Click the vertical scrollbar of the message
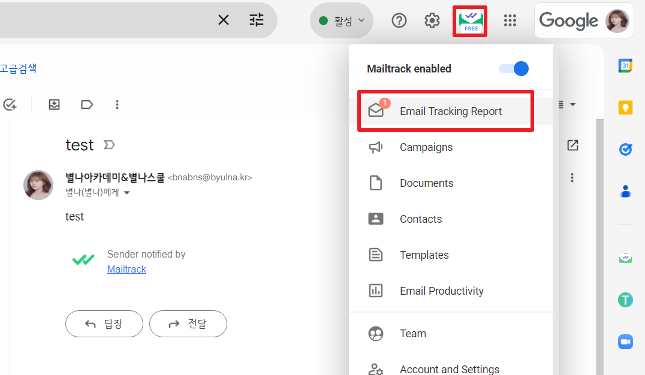The image size is (645, 375). [600, 247]
